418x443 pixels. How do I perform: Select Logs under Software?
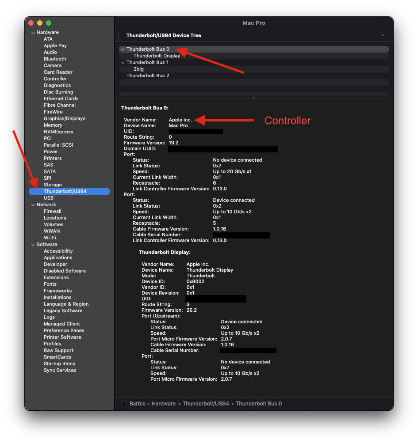point(49,318)
